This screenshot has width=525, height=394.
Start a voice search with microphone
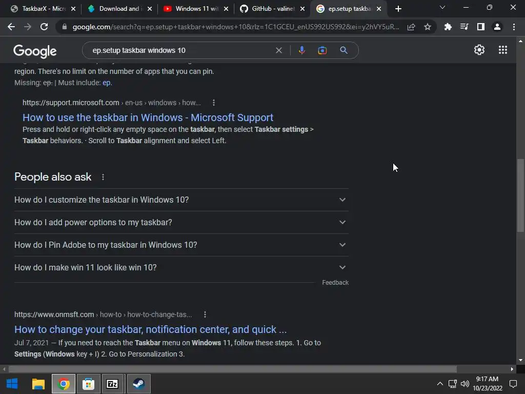click(301, 50)
